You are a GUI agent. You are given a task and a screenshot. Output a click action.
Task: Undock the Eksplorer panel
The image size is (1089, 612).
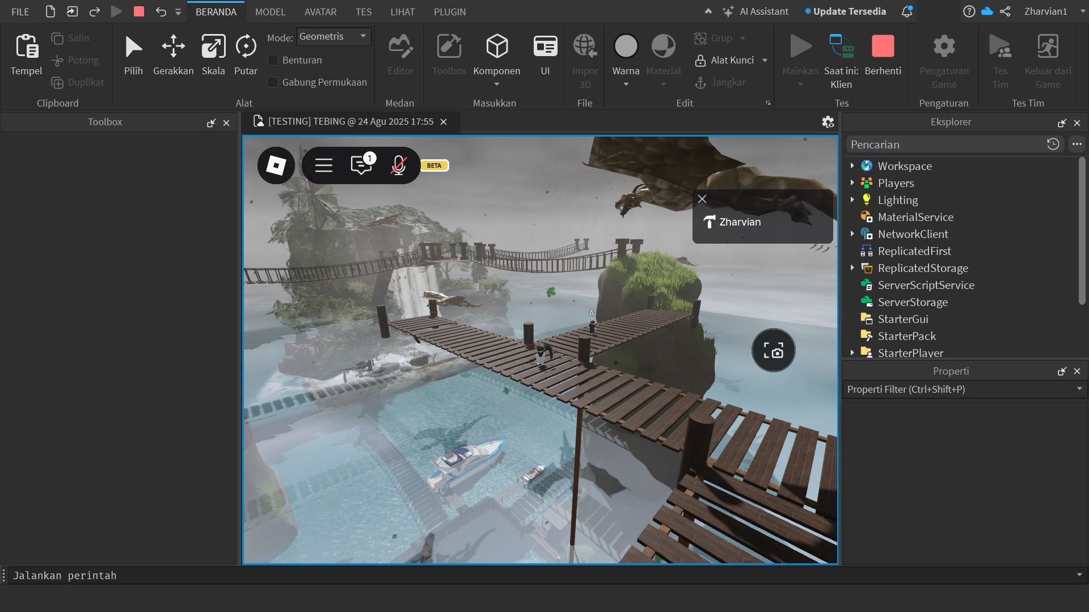[1062, 123]
